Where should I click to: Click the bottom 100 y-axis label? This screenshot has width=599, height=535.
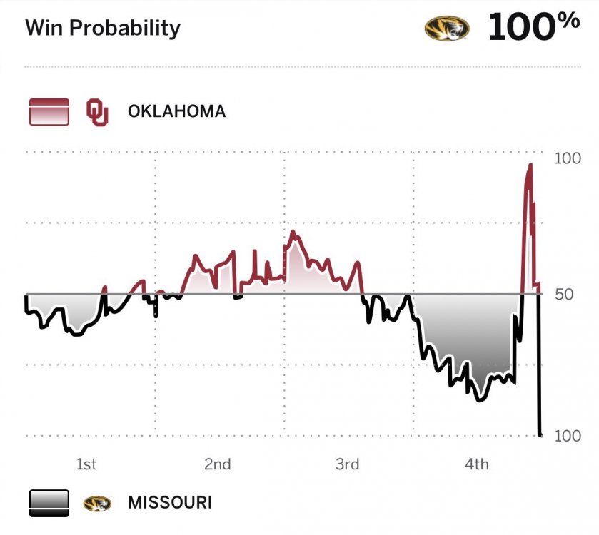pyautogui.click(x=568, y=436)
